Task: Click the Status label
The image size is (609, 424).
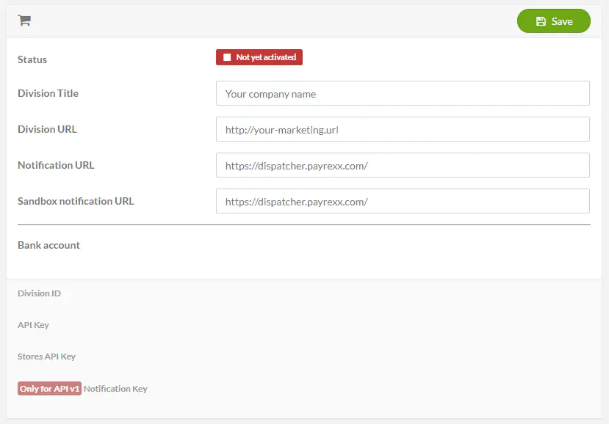Action: (x=32, y=59)
